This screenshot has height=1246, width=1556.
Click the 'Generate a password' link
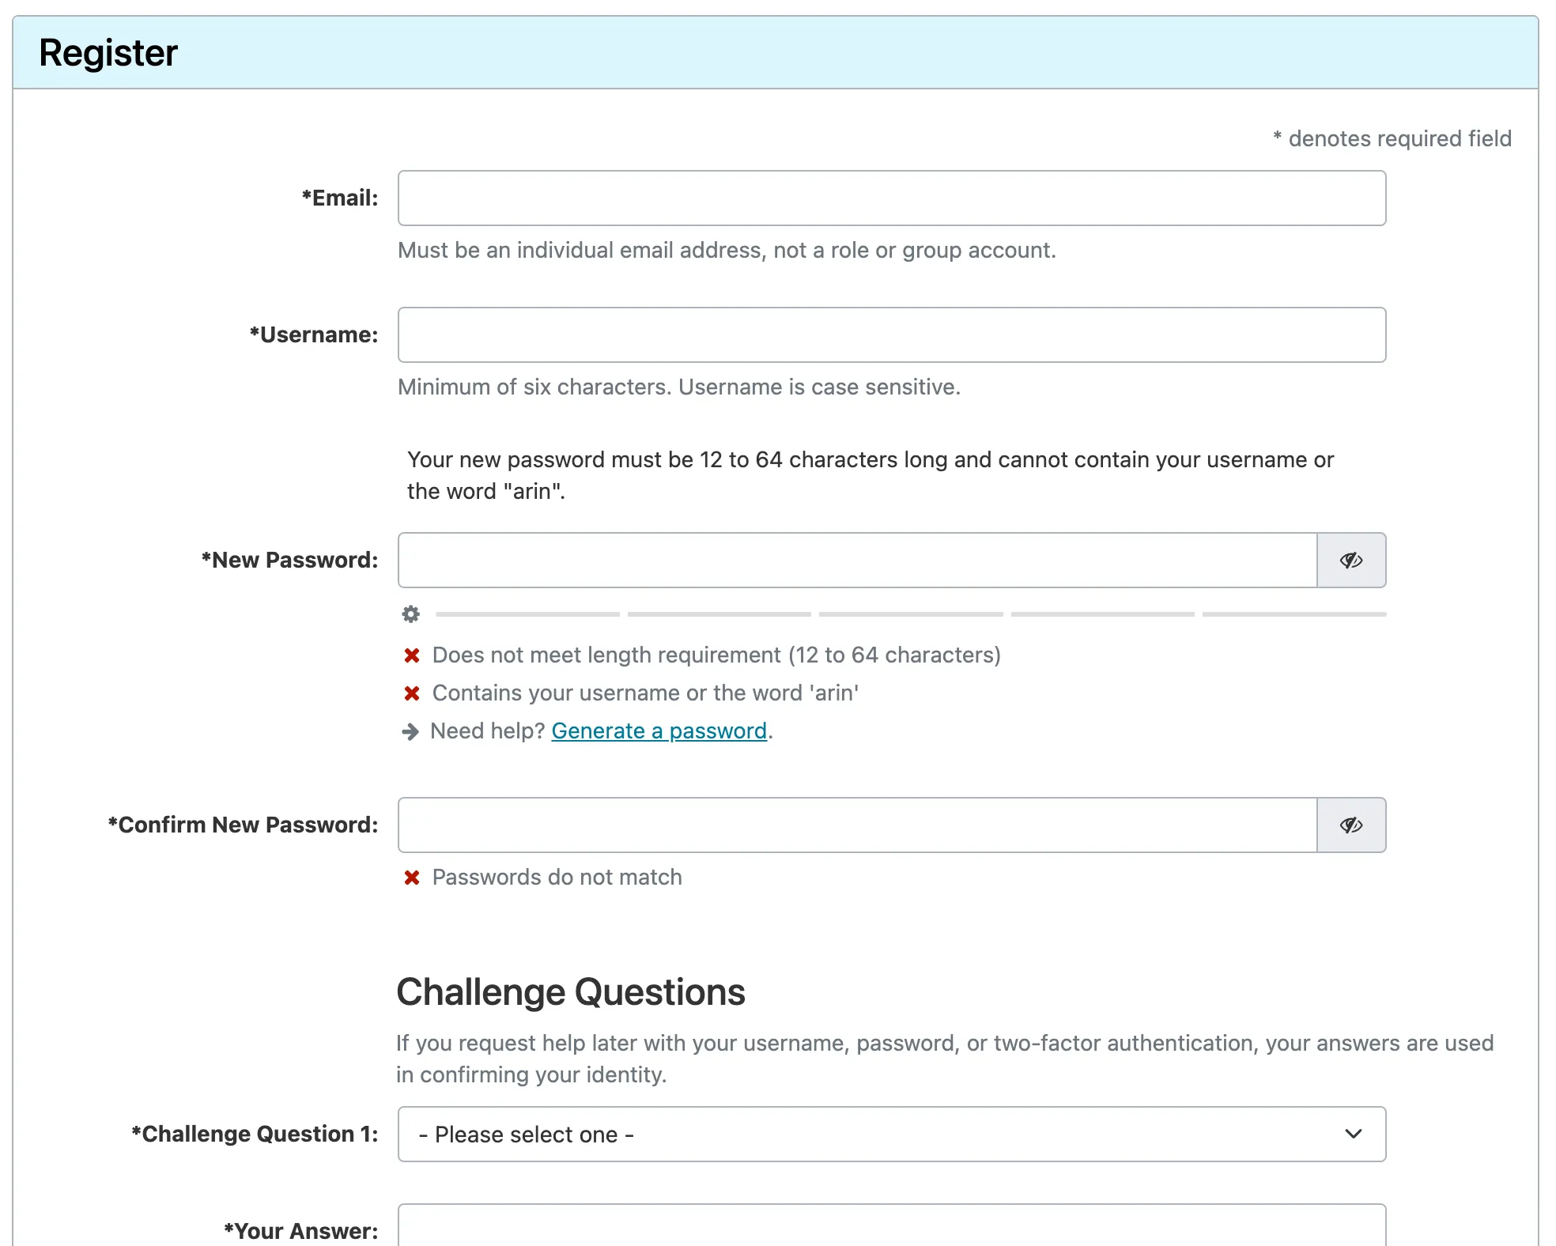661,731
